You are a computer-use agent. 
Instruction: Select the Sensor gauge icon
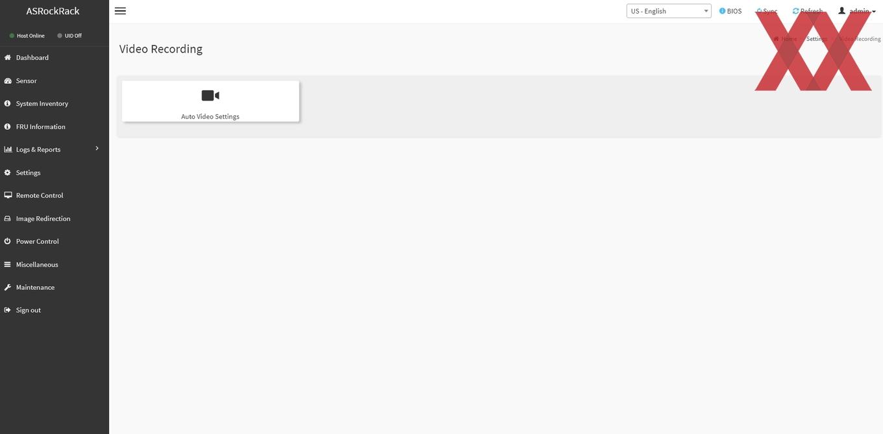(x=8, y=80)
